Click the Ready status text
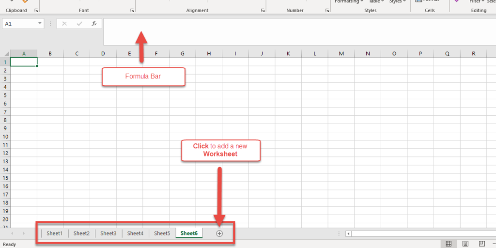 [9, 244]
